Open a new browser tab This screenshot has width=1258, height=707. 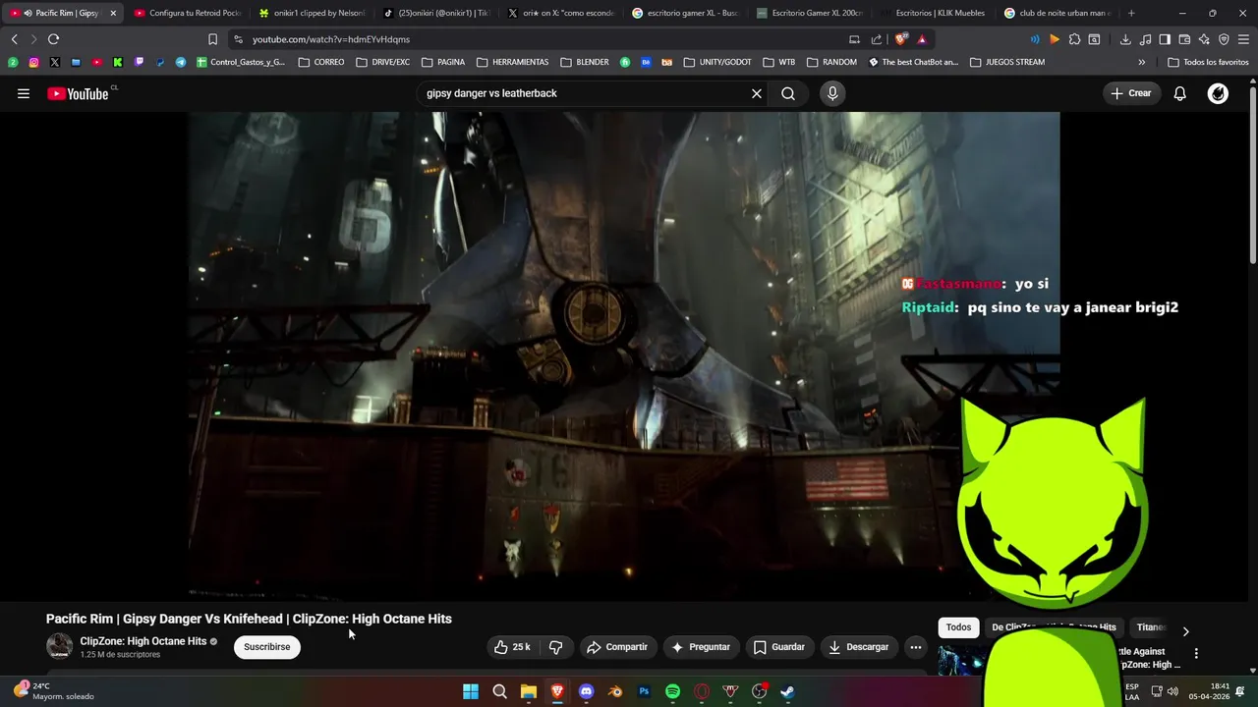1131,13
